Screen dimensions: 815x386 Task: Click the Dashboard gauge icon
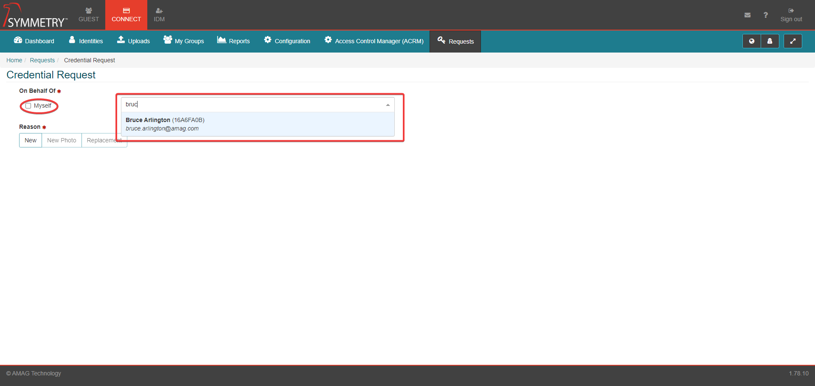click(x=18, y=40)
